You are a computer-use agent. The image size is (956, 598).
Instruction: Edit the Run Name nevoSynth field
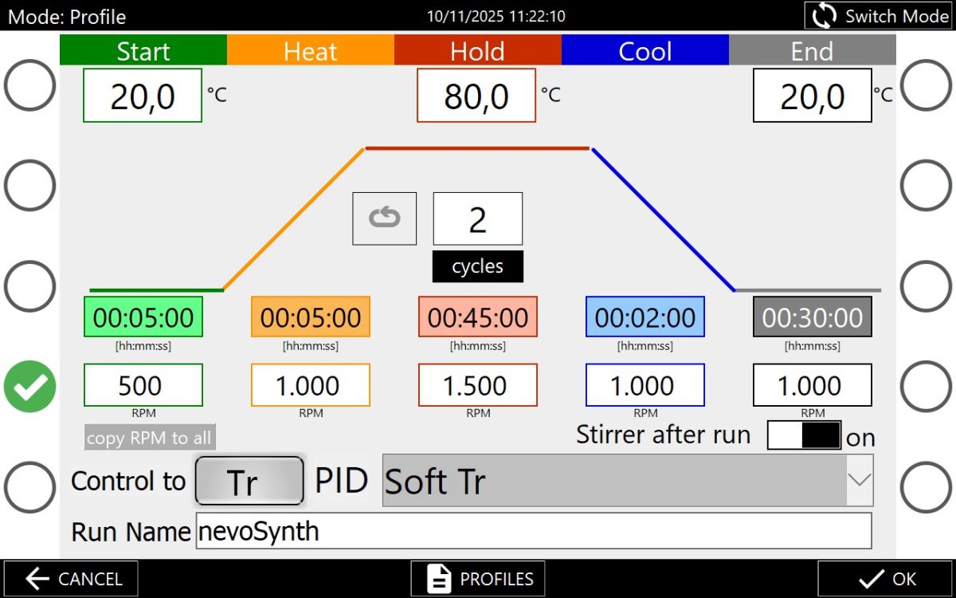tap(533, 531)
